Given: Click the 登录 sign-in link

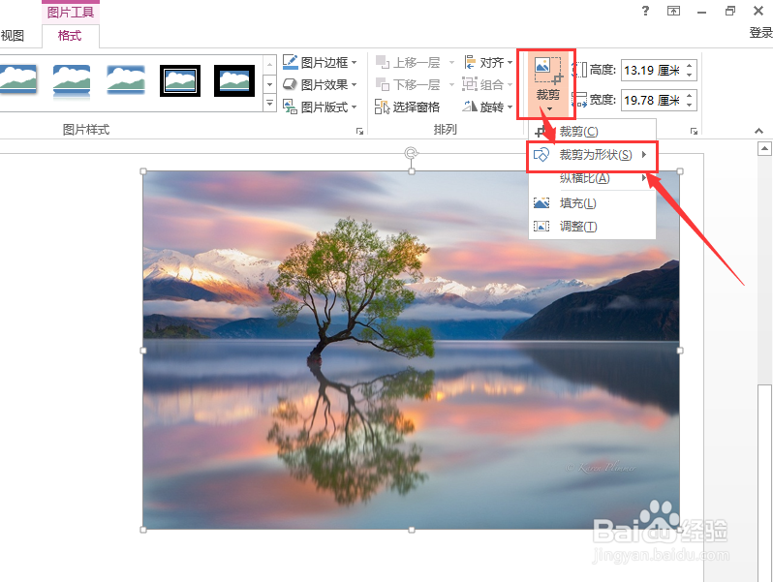Looking at the screenshot, I should tap(761, 33).
